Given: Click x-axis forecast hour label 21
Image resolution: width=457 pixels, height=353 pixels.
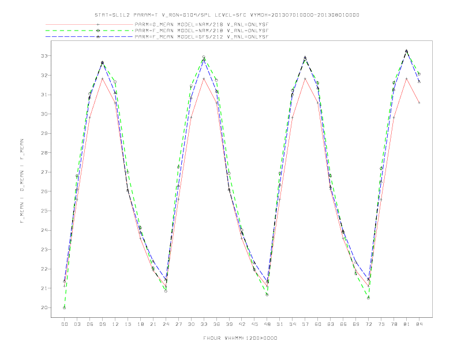Looking at the screenshot, I should (x=153, y=324).
